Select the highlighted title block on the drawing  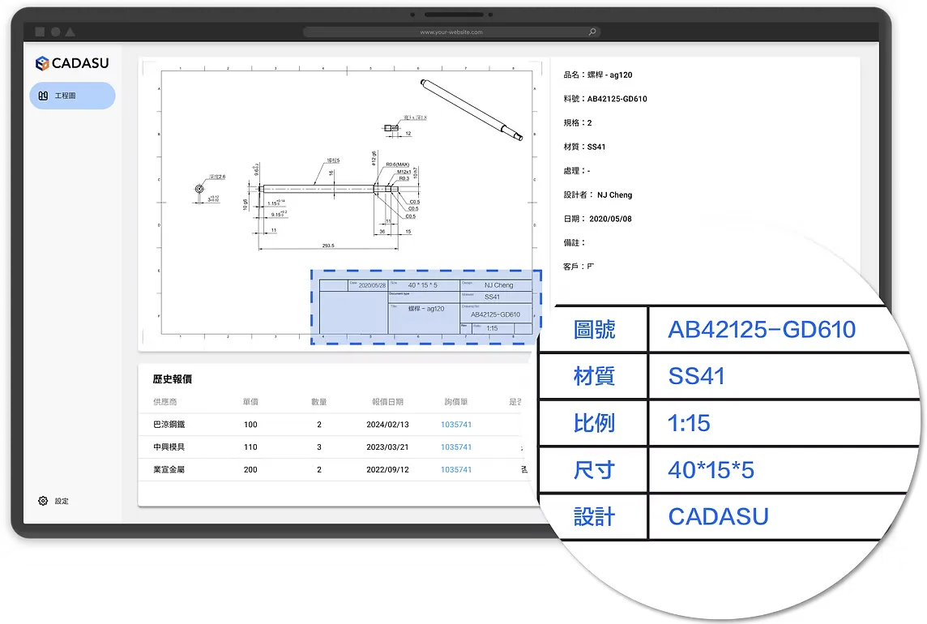[426, 307]
